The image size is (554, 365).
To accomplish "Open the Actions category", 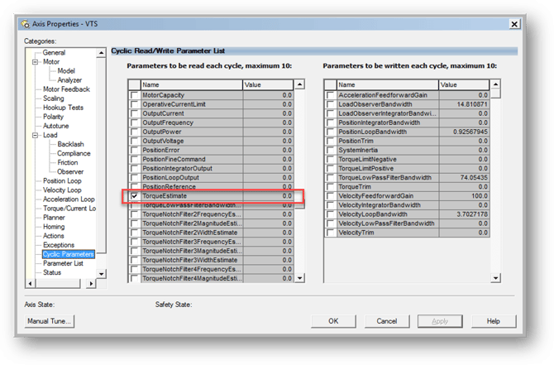I will point(54,236).
